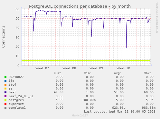Screen dimensions: 160x119
Task: Click leaf current value 47.88
Action: pyautogui.click(x=59, y=92)
